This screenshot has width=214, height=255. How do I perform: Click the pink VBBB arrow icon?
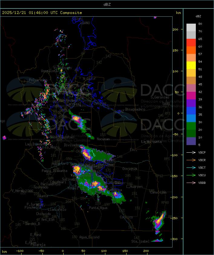(191, 183)
